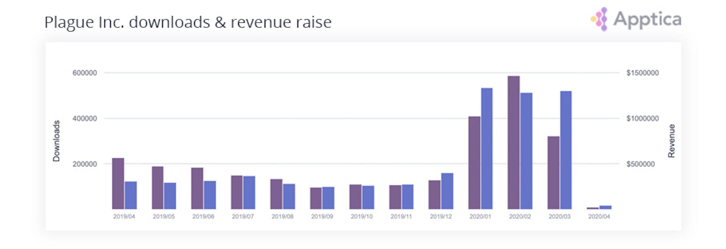
Task: Click the 2019/09 purple downloads bar
Action: 316,198
